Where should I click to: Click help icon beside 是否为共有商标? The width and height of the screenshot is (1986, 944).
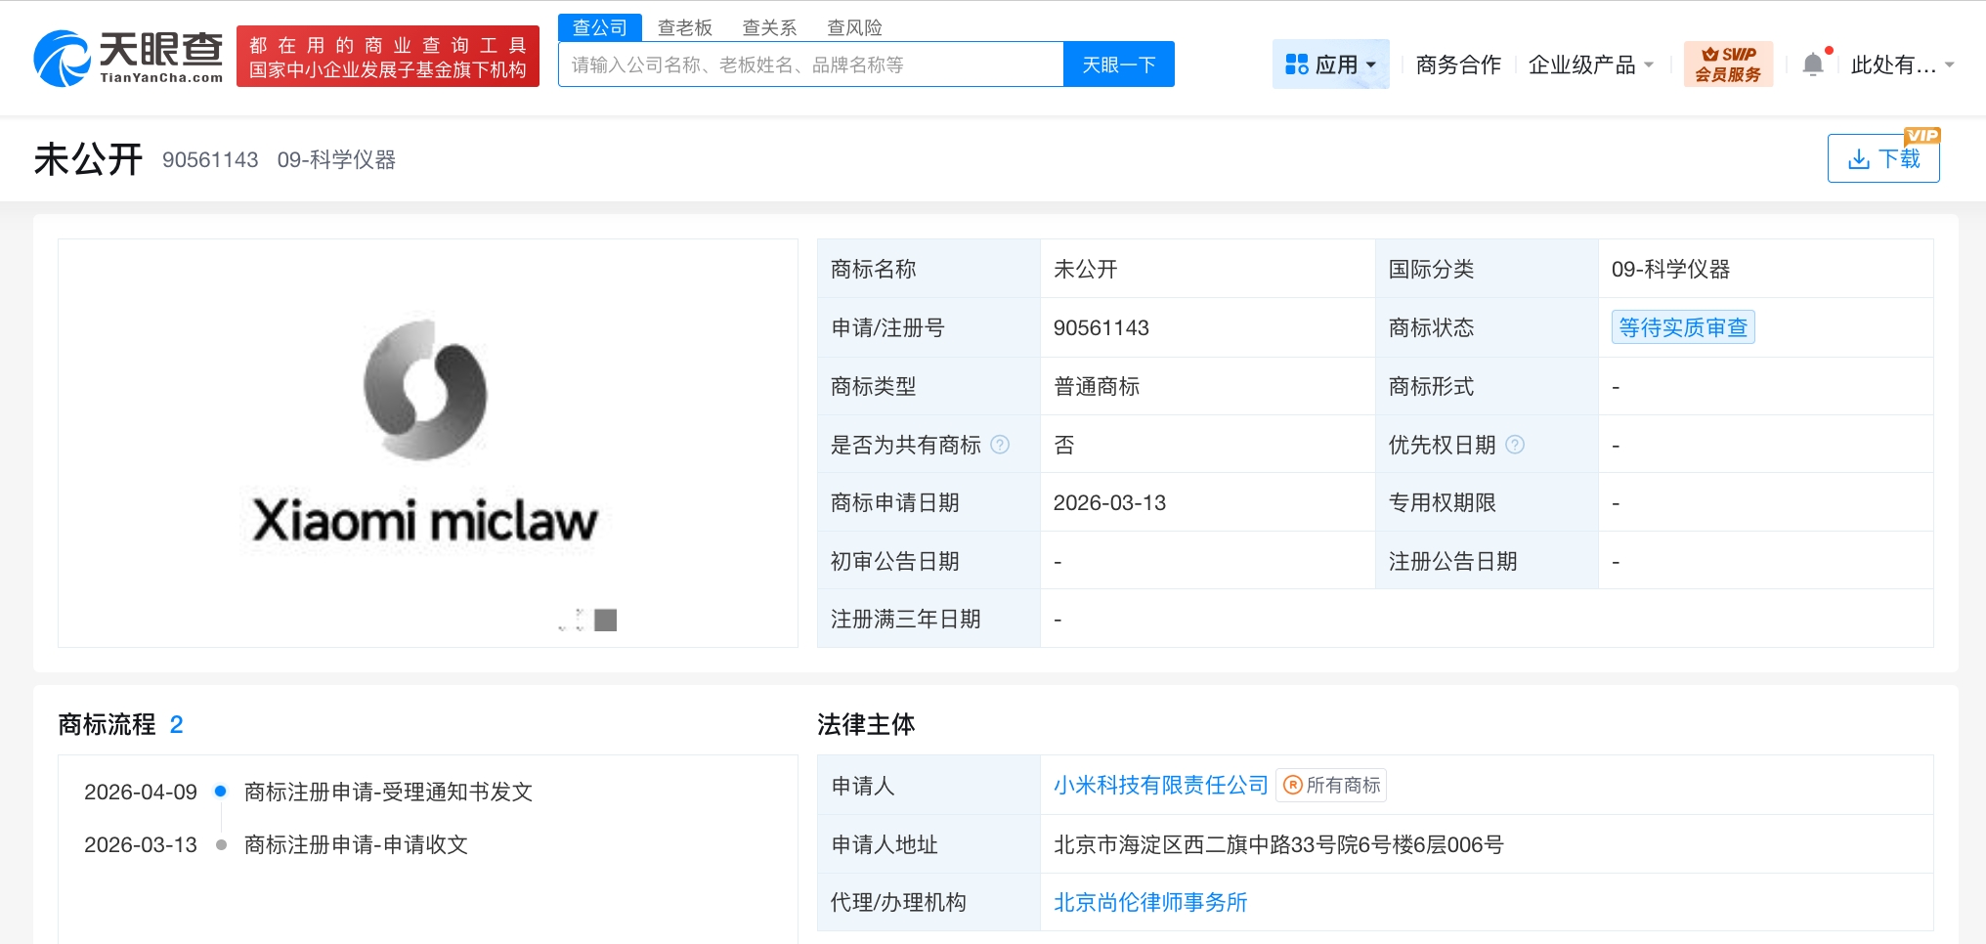pyautogui.click(x=1000, y=445)
